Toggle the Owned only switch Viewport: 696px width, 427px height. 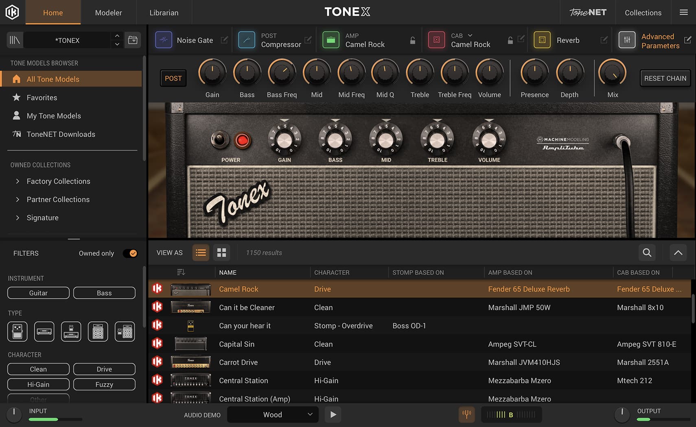130,253
